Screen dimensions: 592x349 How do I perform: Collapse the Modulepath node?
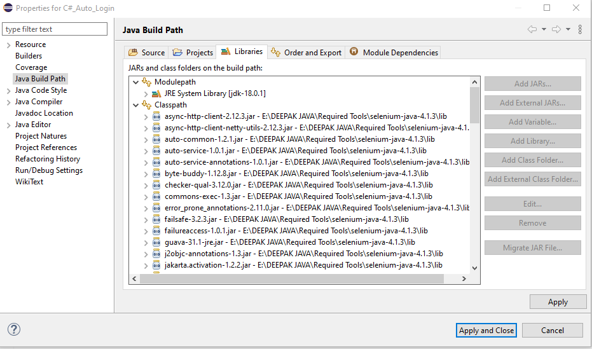point(135,82)
